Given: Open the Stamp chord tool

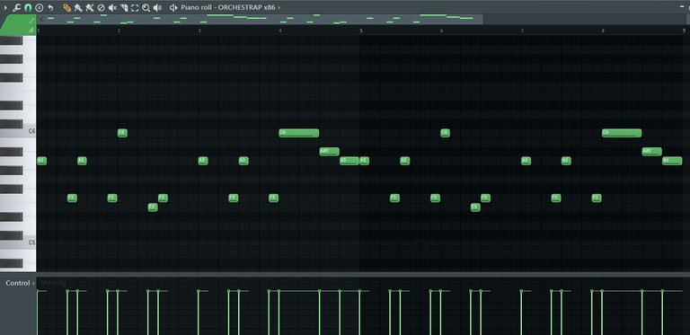Looking at the screenshot, I should click(x=40, y=7).
